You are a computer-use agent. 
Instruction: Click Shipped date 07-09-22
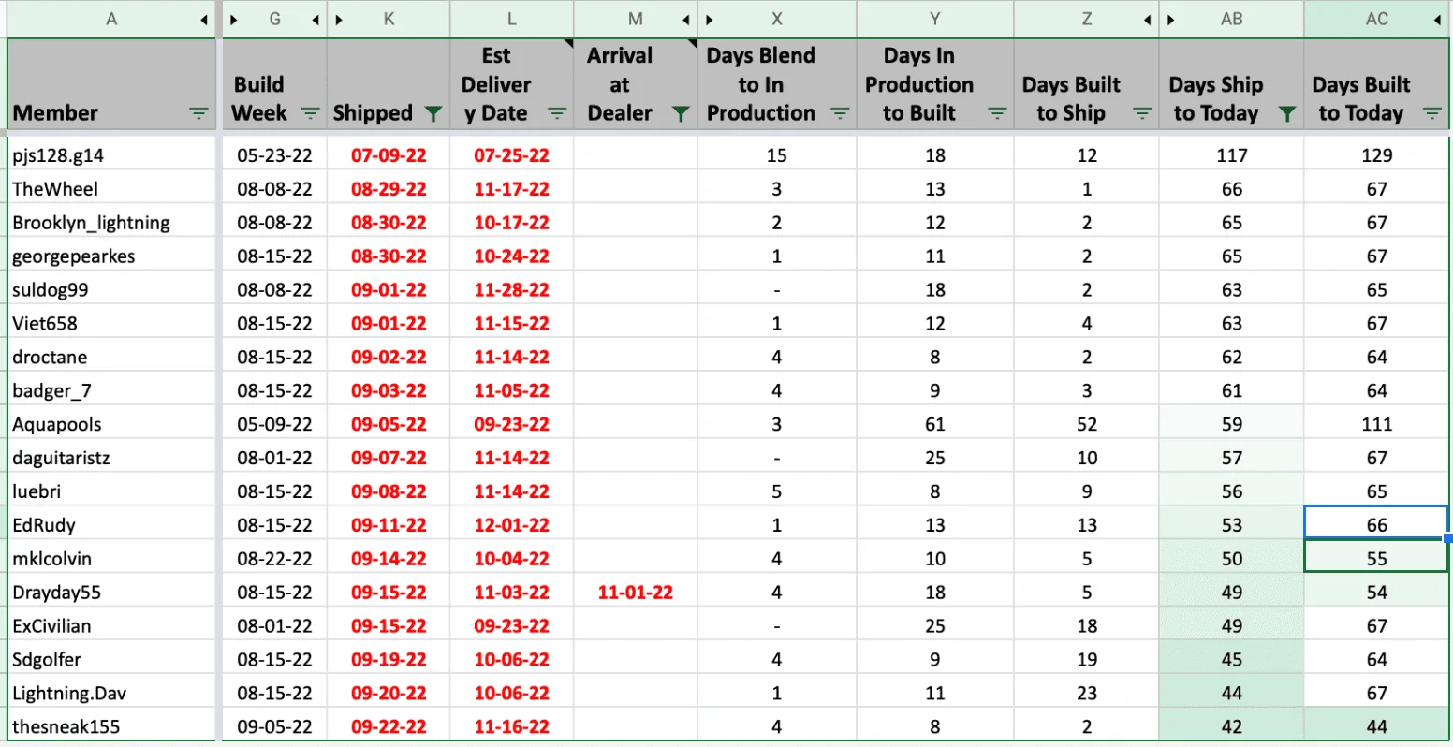click(x=389, y=155)
